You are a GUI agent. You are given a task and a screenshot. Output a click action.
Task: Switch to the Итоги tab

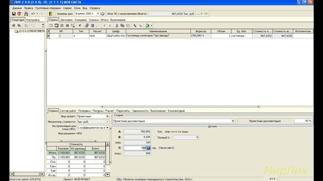(104, 20)
